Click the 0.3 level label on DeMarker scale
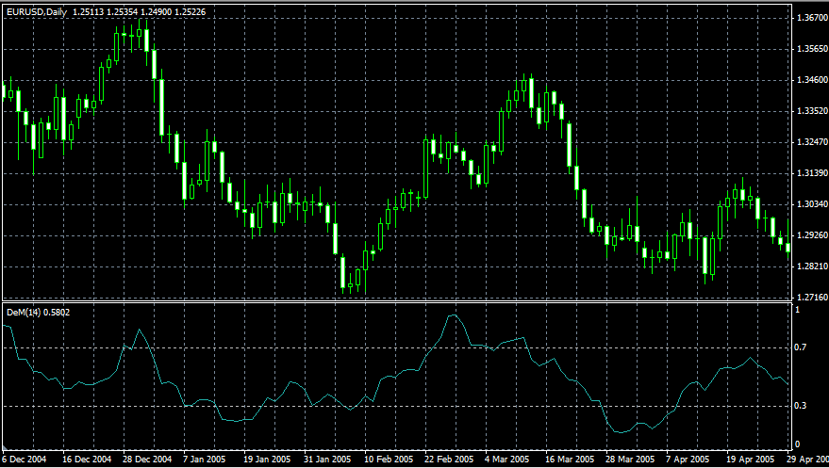The width and height of the screenshot is (829, 468). tap(801, 406)
